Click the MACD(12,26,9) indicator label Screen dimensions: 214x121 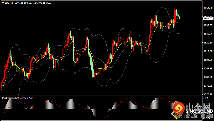tap(11, 98)
